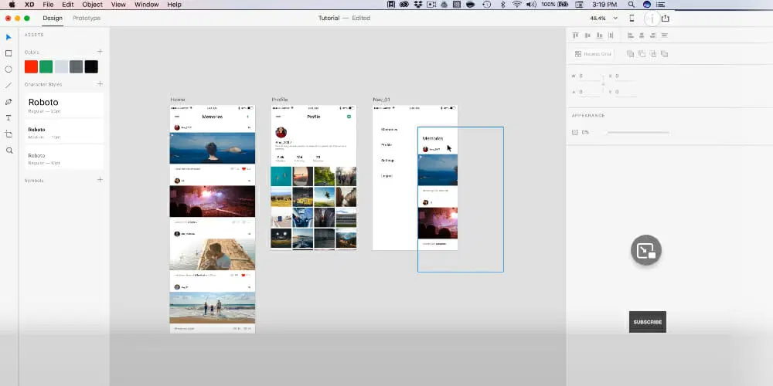Click the Distribute Horizontally icon
Viewport: 773px width, 386px height.
click(665, 36)
